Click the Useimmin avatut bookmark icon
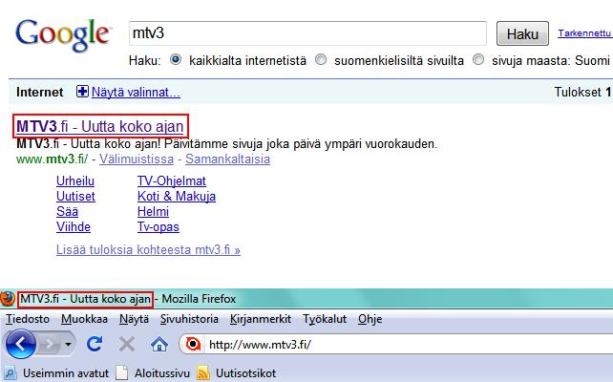This screenshot has height=382, width=613. tap(10, 373)
